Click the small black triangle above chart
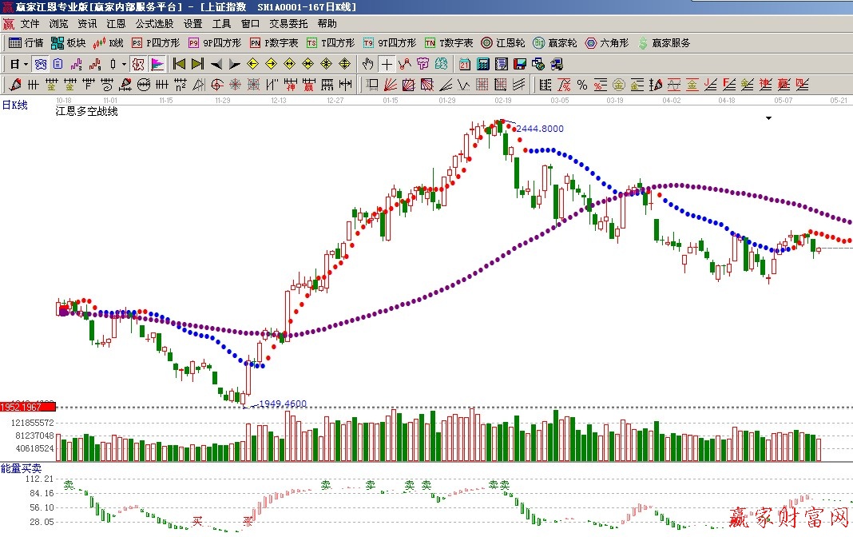The width and height of the screenshot is (853, 537). pos(768,118)
